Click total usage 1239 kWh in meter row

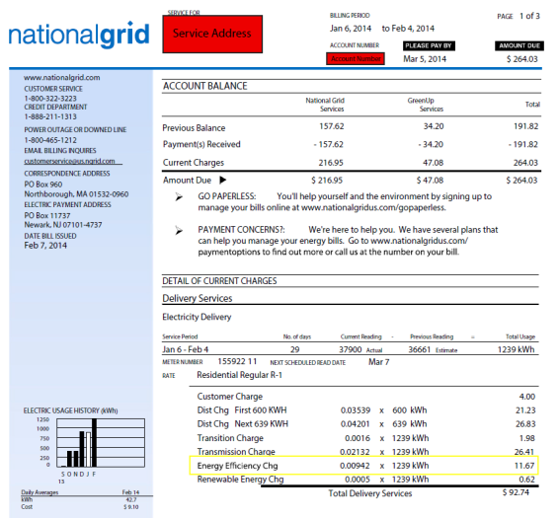tap(516, 349)
